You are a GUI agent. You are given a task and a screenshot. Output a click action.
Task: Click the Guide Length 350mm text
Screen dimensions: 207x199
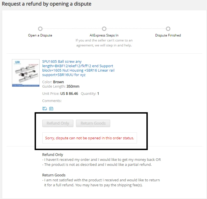(61, 87)
